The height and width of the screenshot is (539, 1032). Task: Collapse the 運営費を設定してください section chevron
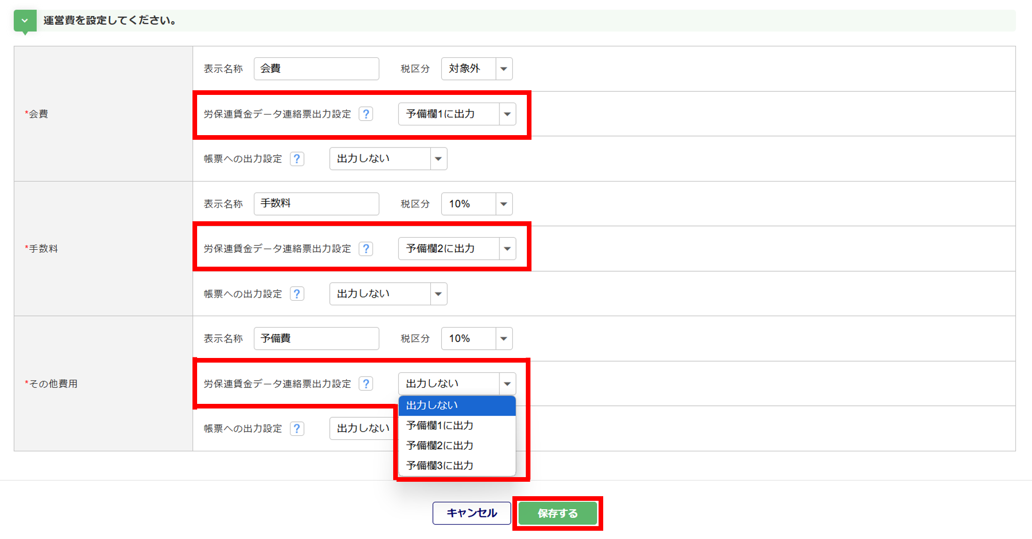click(25, 21)
